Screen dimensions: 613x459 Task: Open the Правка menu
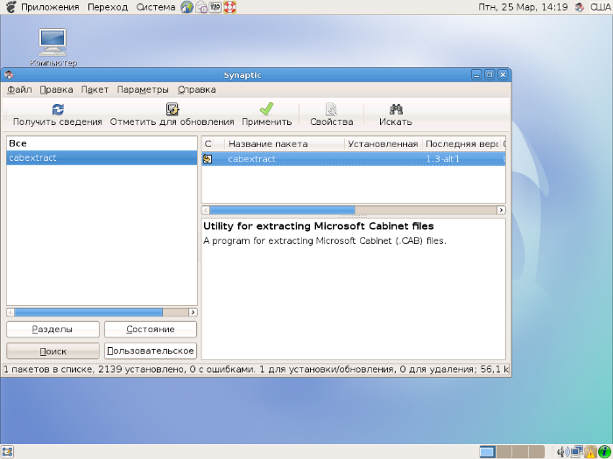[x=56, y=89]
